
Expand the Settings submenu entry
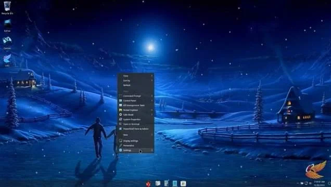[135, 150]
